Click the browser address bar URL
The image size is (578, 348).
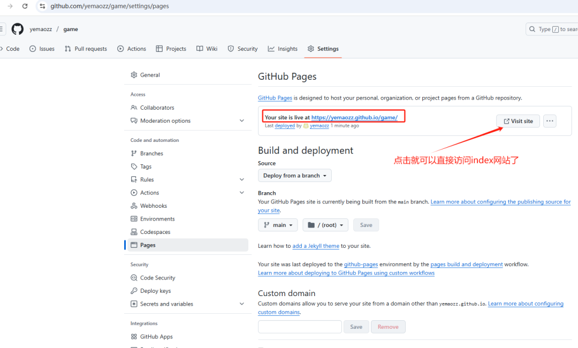tap(110, 6)
